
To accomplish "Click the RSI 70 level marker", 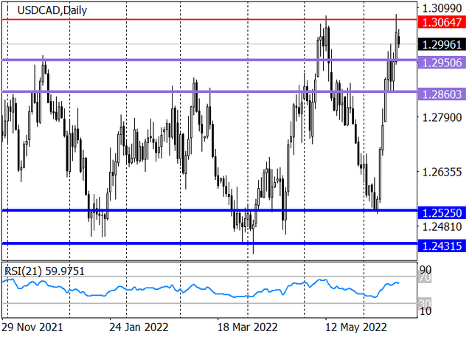I will click(426, 277).
